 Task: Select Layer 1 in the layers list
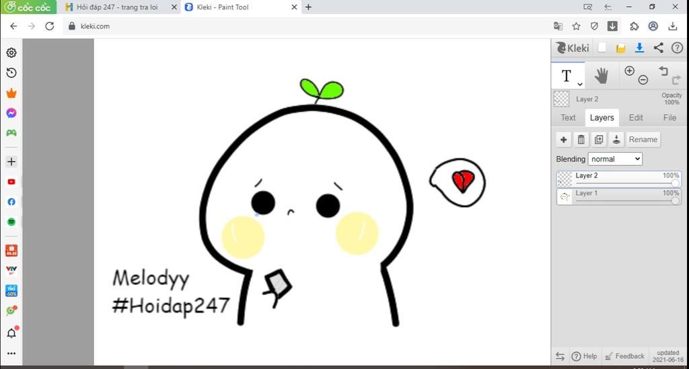coord(619,196)
